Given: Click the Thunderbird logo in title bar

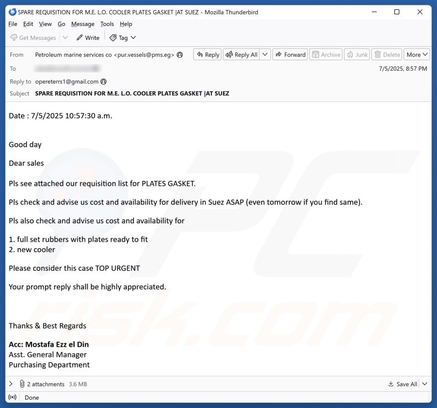Looking at the screenshot, I should coord(12,12).
